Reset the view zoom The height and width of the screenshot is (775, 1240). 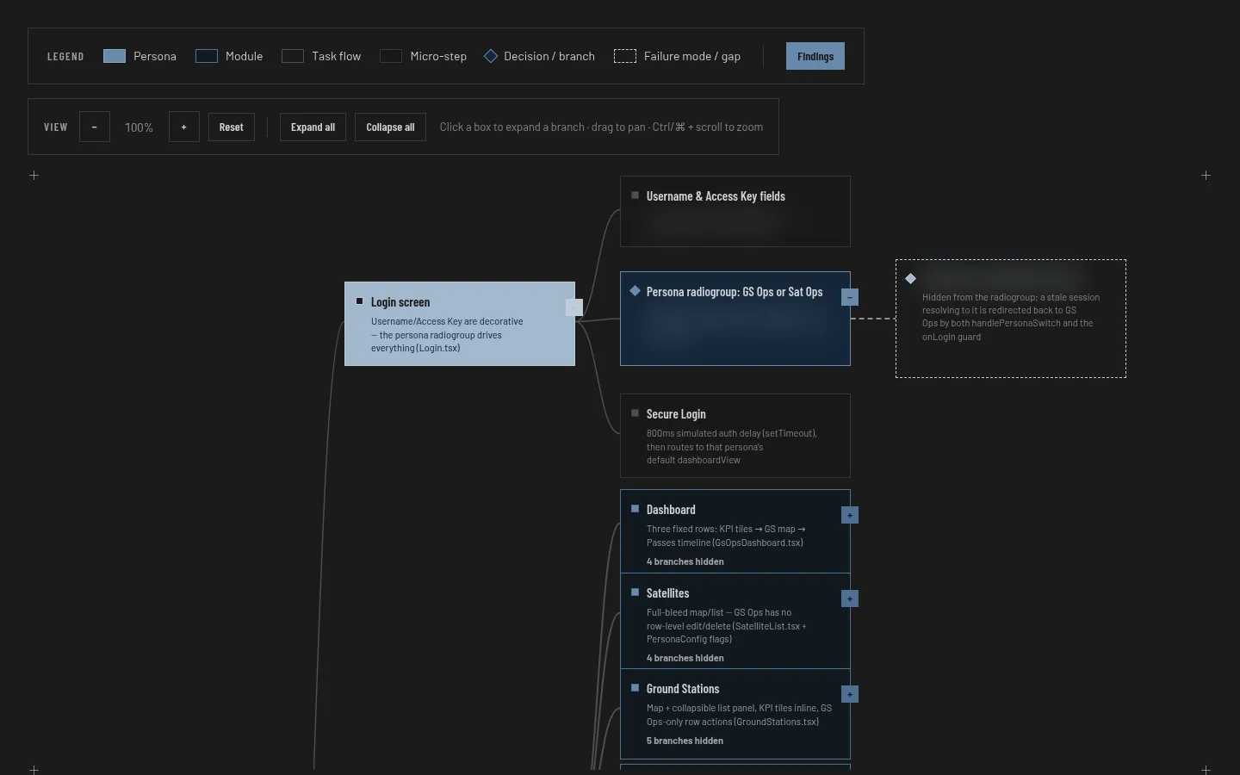231,127
